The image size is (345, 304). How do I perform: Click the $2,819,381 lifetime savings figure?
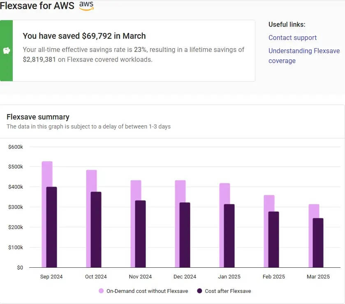click(x=39, y=59)
